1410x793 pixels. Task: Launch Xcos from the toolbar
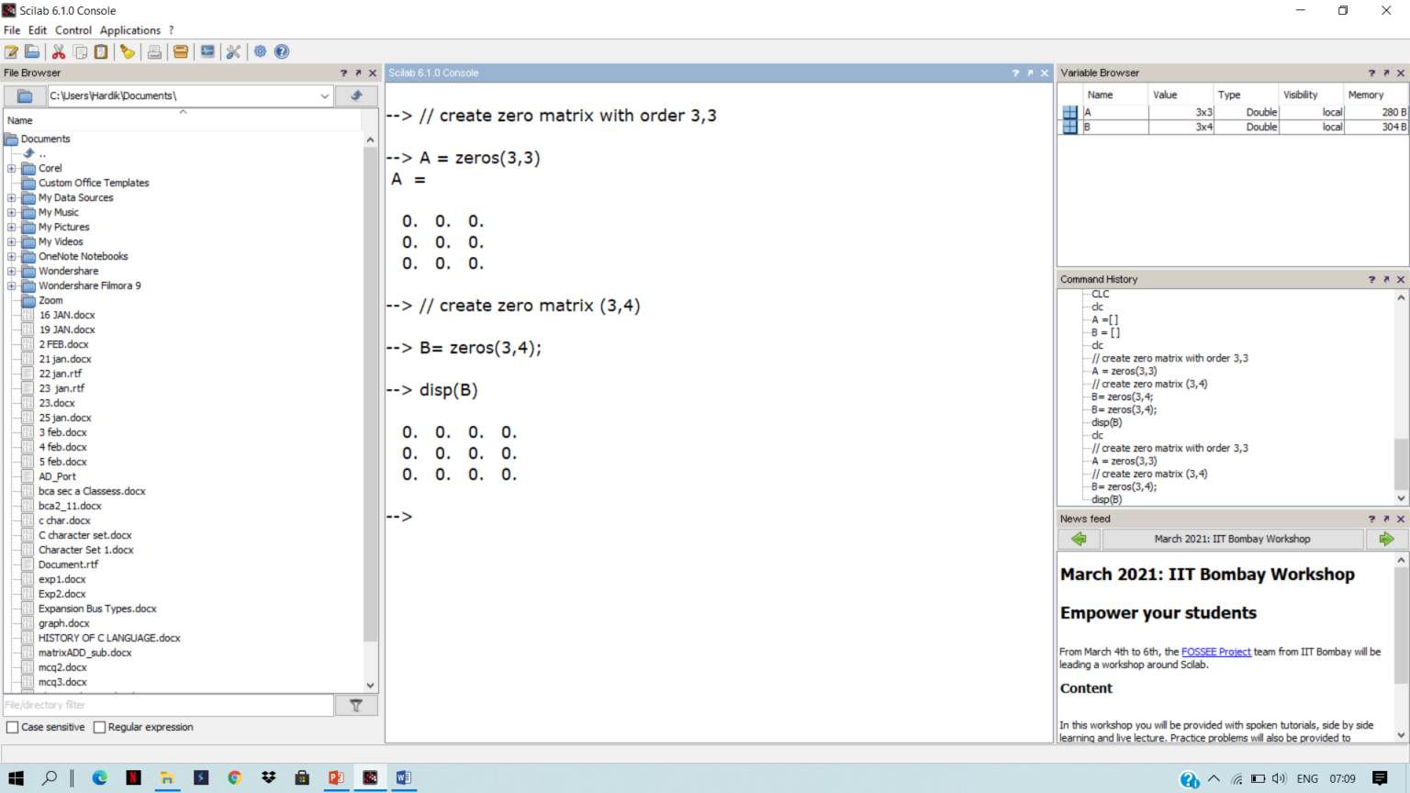[x=207, y=51]
